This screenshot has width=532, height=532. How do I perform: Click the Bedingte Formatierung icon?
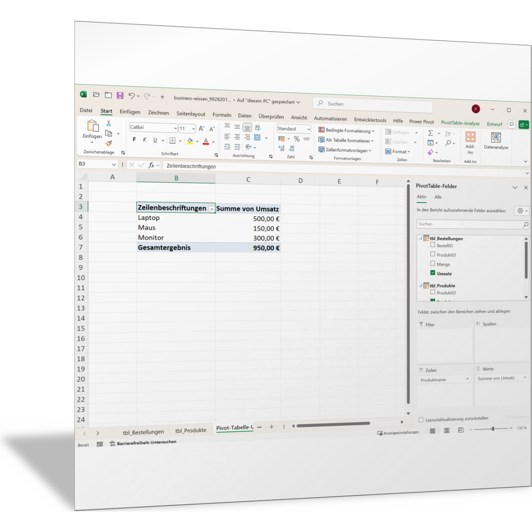tap(321, 130)
